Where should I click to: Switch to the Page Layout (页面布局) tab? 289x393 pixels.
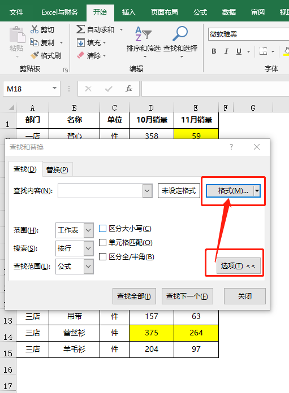(164, 12)
